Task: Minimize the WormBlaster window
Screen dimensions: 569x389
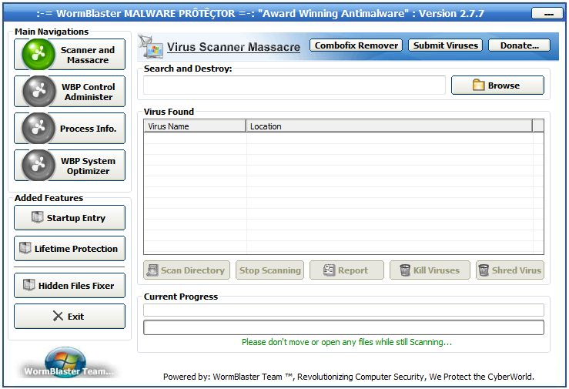Action: click(548, 14)
